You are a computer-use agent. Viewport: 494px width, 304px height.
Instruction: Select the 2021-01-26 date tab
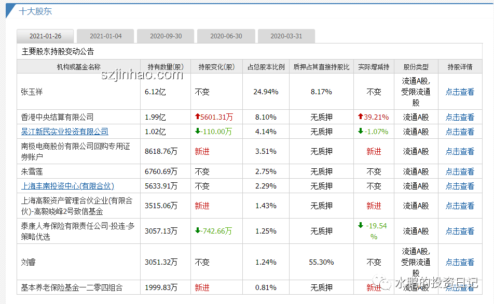pyautogui.click(x=45, y=36)
